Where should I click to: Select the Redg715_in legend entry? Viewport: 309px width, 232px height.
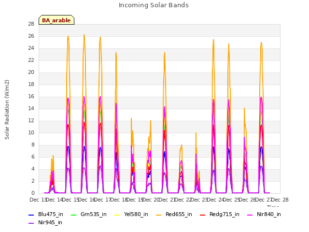tap(220, 214)
